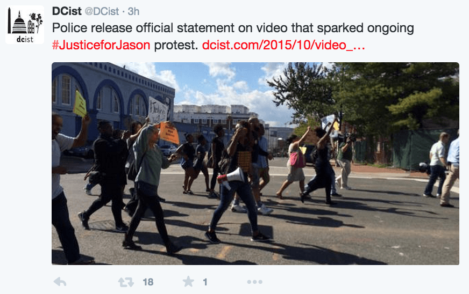
Task: Favorite the tweet with the star icon
Action: pos(188,282)
